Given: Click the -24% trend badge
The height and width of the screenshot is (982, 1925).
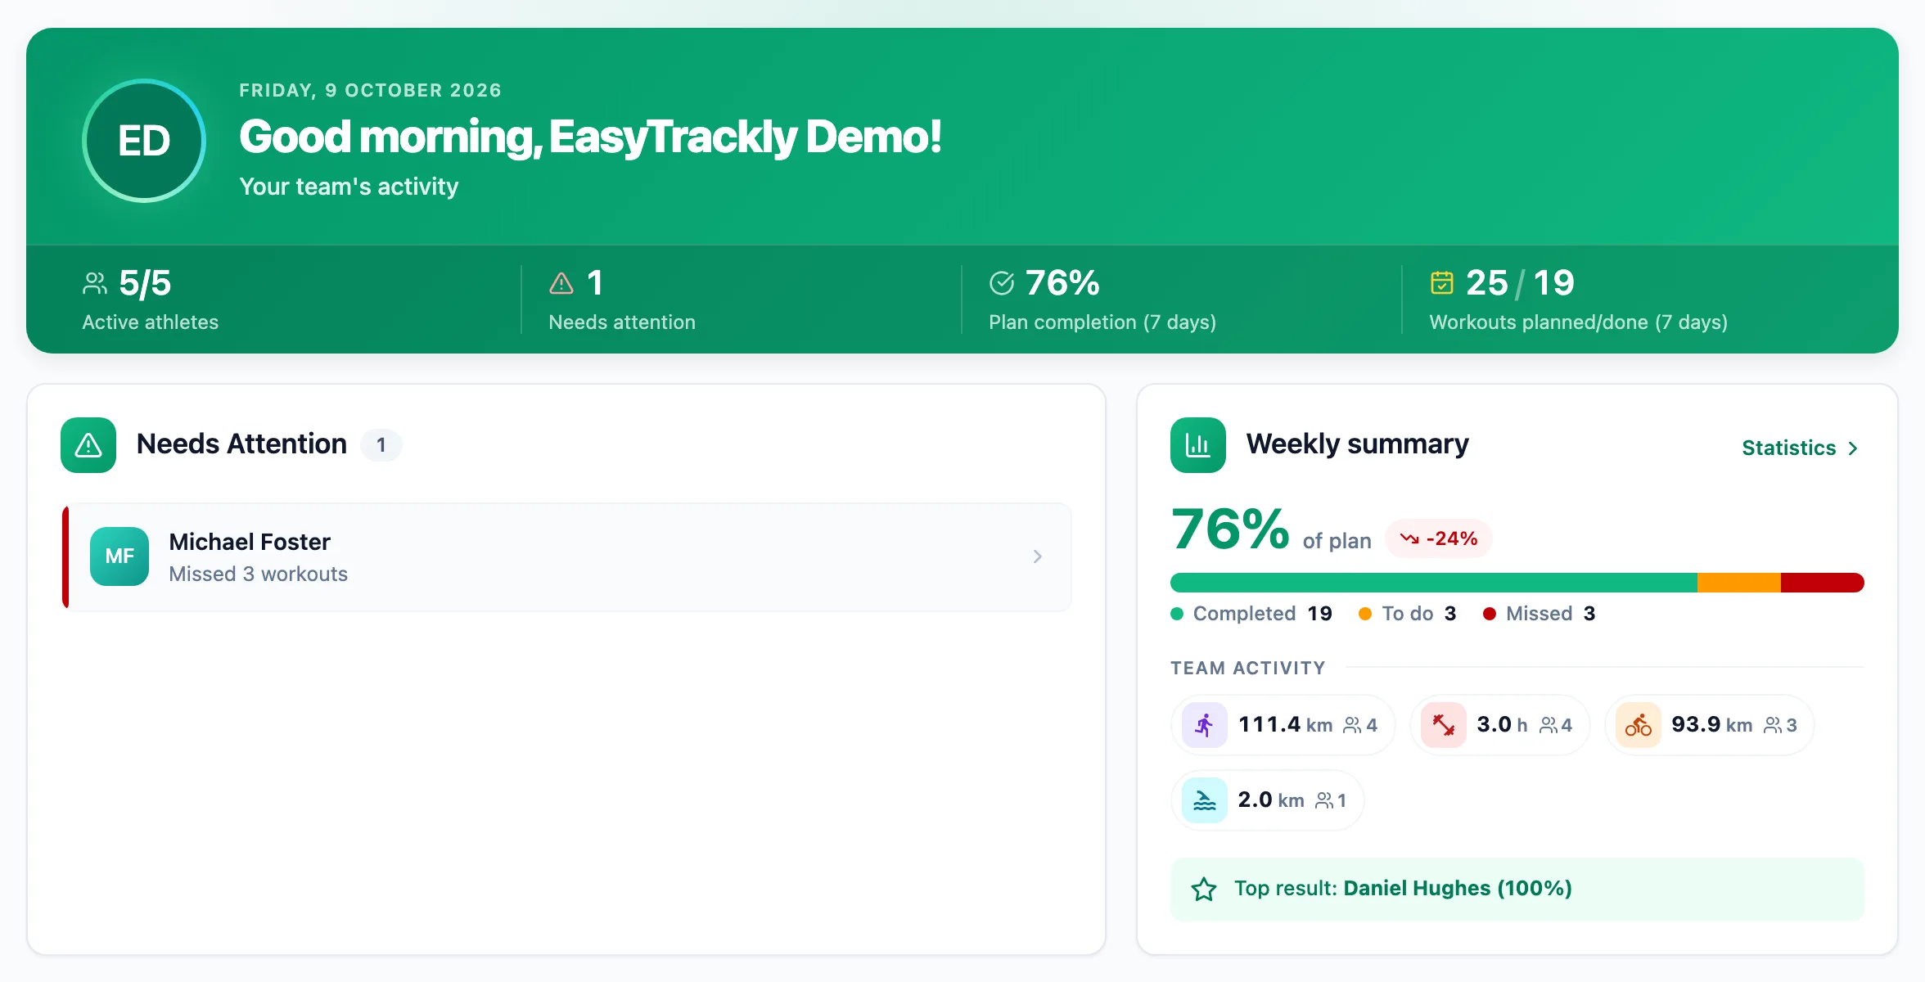Looking at the screenshot, I should (x=1438, y=538).
